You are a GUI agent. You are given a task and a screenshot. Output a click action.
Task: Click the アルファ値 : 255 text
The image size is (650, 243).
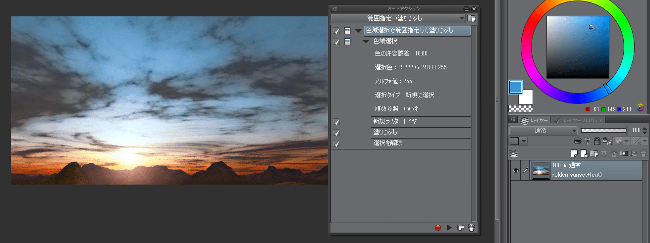[x=393, y=81]
